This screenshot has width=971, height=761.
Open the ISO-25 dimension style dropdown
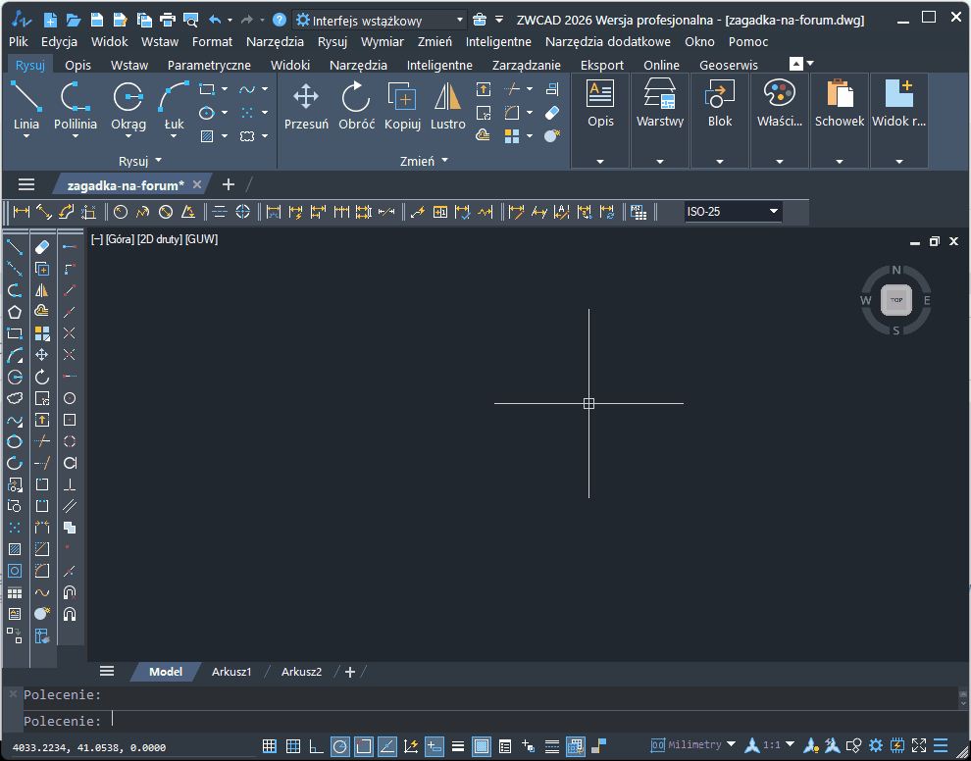(x=734, y=212)
